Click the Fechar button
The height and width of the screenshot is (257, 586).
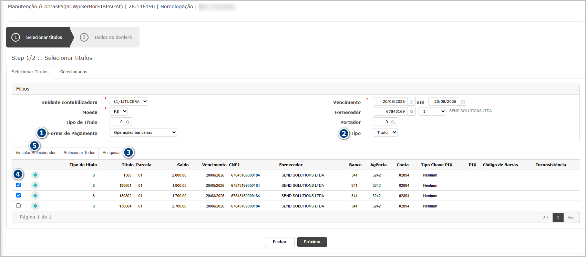(x=280, y=242)
